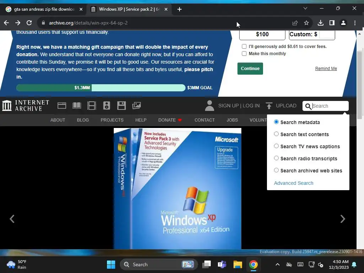Switch to the gta san andreas tab
364x273 pixels.
click(x=44, y=9)
